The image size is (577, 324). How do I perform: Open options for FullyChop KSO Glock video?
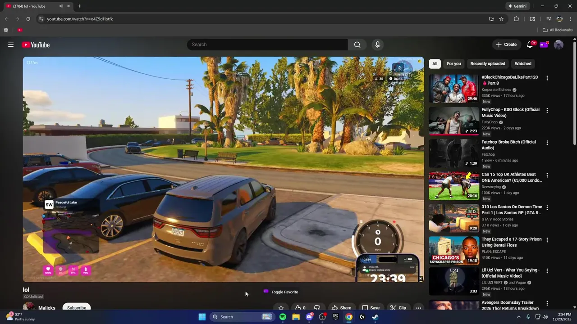click(x=547, y=110)
